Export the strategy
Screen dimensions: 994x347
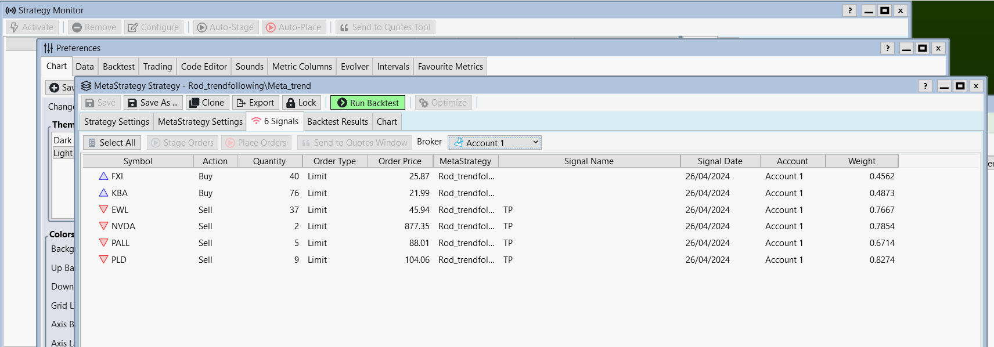coord(255,103)
